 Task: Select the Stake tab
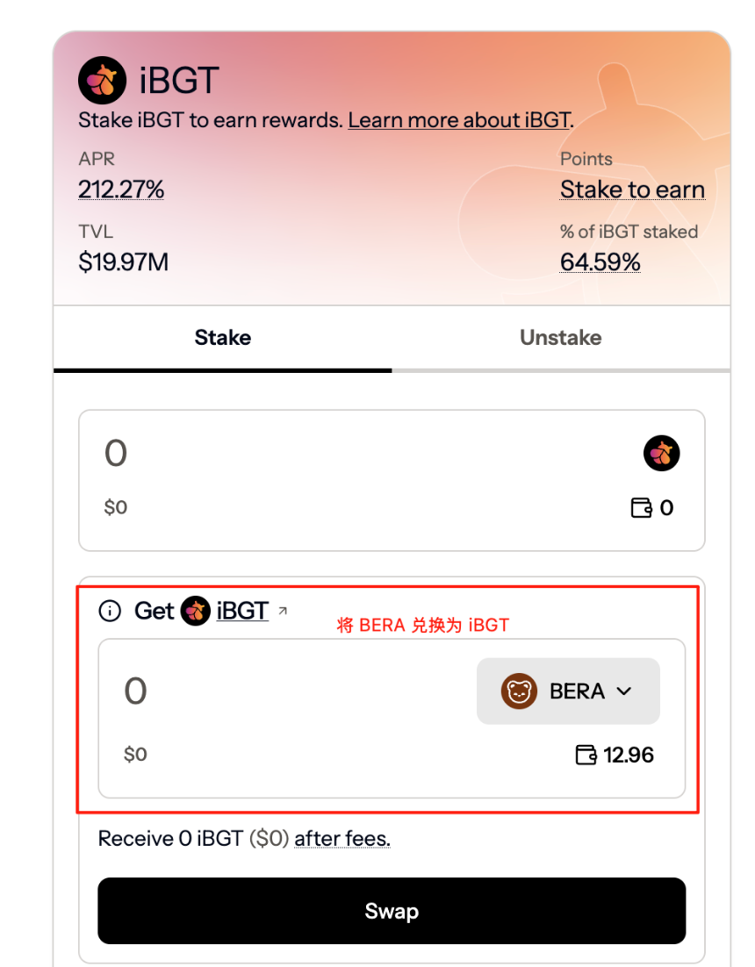pyautogui.click(x=222, y=337)
